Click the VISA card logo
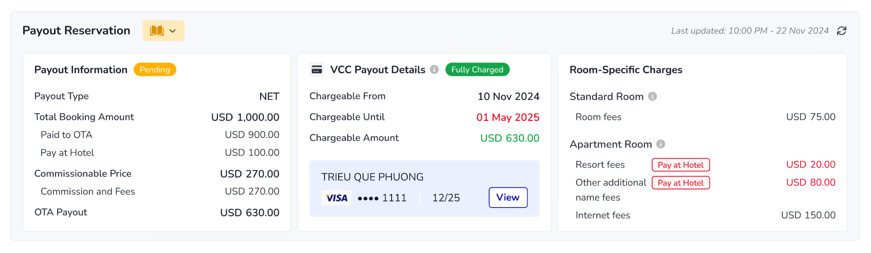 pyautogui.click(x=337, y=198)
